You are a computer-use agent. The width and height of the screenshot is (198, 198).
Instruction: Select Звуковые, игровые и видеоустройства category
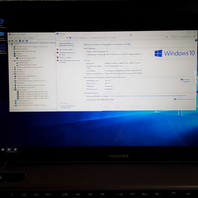30,67
